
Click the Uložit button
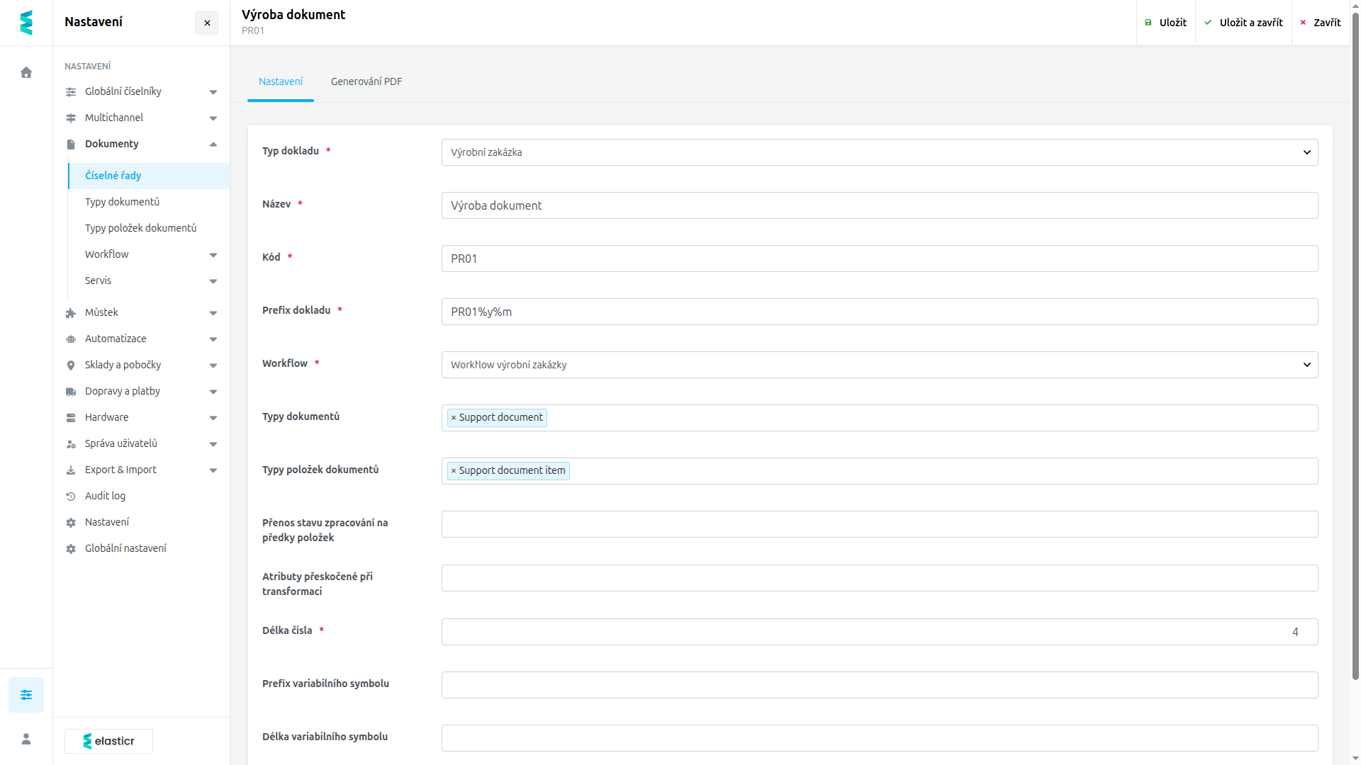(1166, 23)
